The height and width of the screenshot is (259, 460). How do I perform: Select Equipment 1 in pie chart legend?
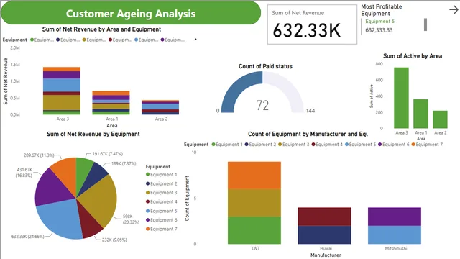(x=161, y=174)
